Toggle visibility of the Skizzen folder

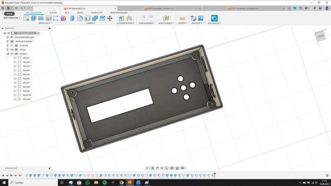point(12,54)
